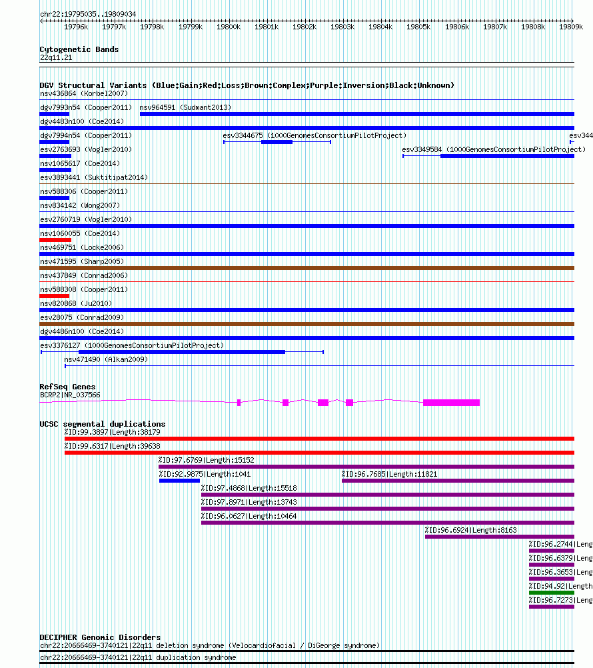Select variant esv28075 (Conrad2009)
This screenshot has height=668, width=593.
82,317
